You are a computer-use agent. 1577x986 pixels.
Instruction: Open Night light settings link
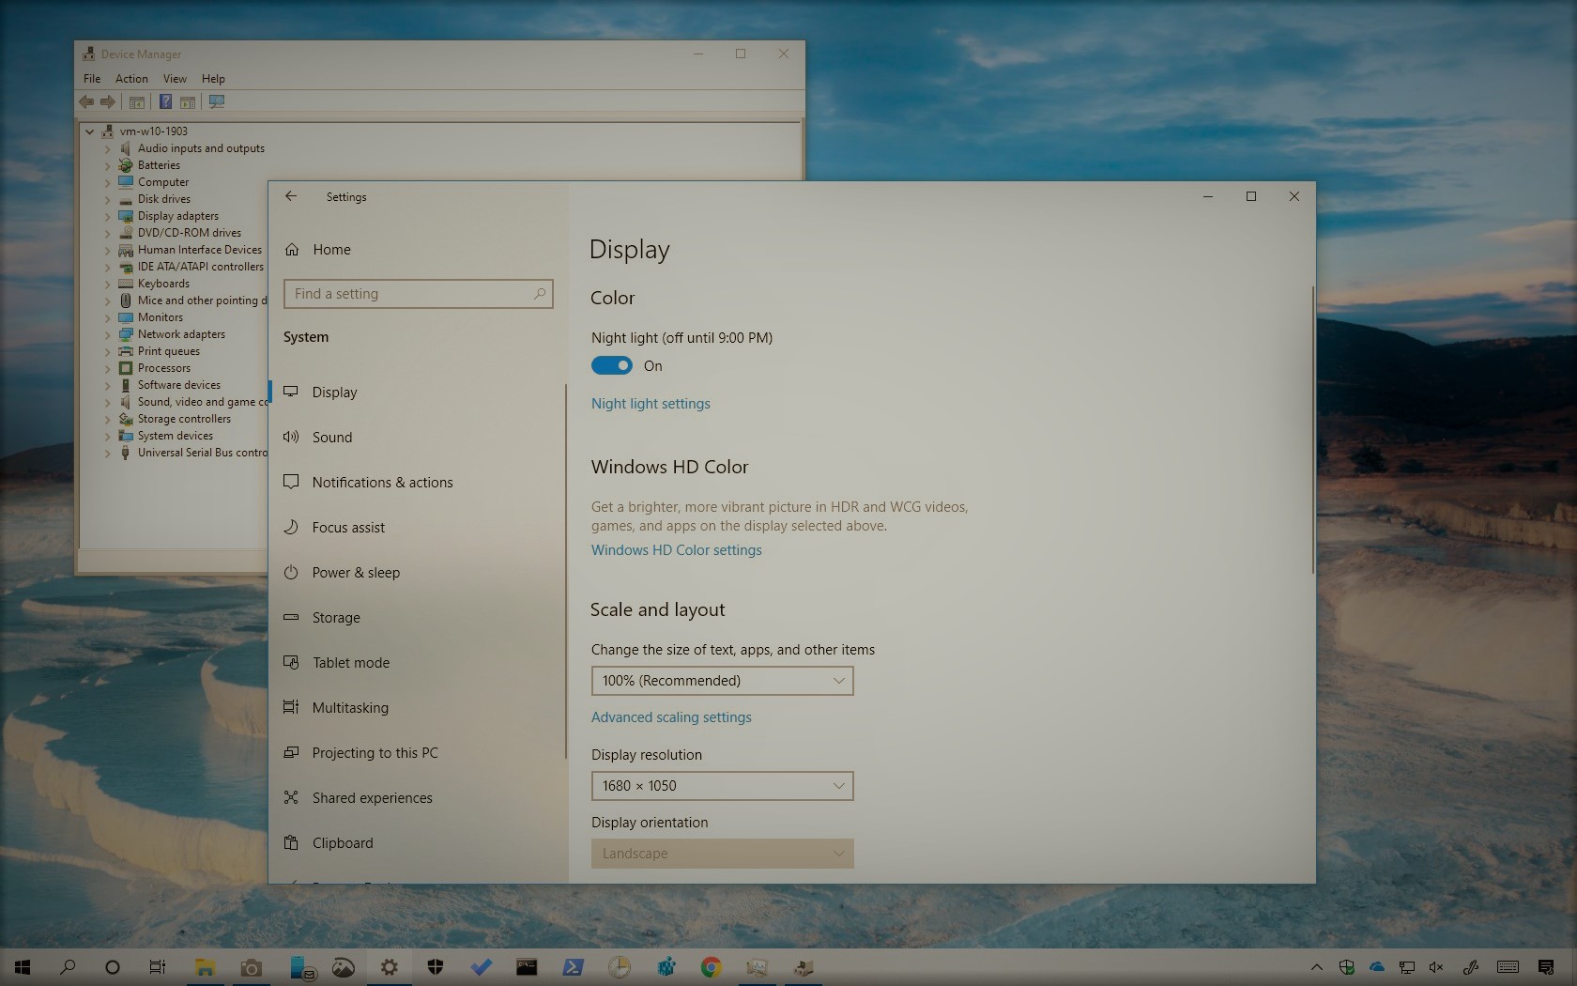(651, 404)
